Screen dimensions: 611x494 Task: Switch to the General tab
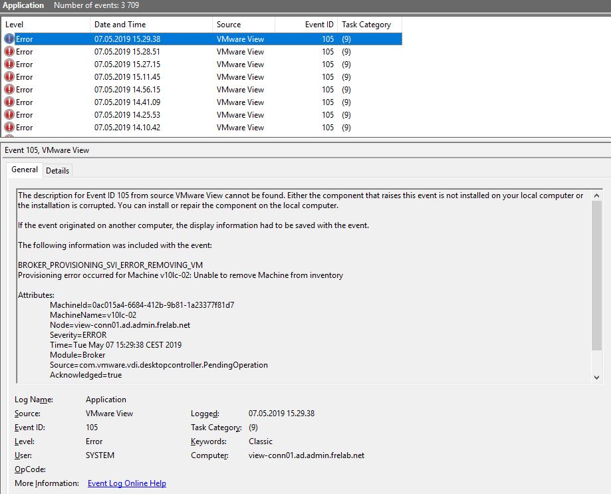tap(24, 170)
